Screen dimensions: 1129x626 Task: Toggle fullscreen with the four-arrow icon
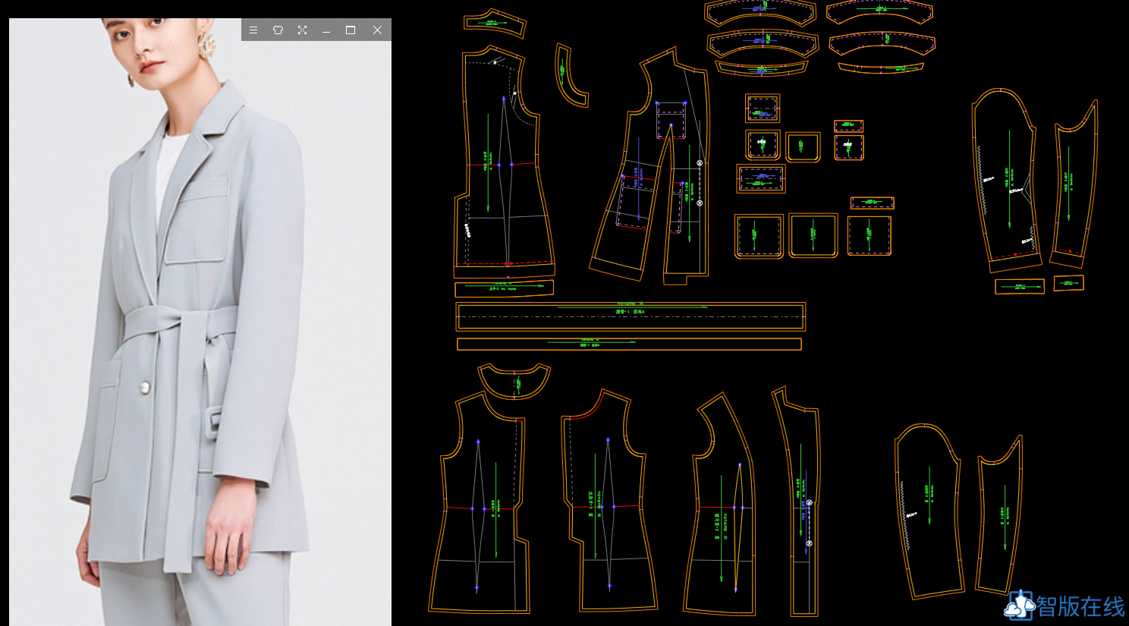click(302, 30)
